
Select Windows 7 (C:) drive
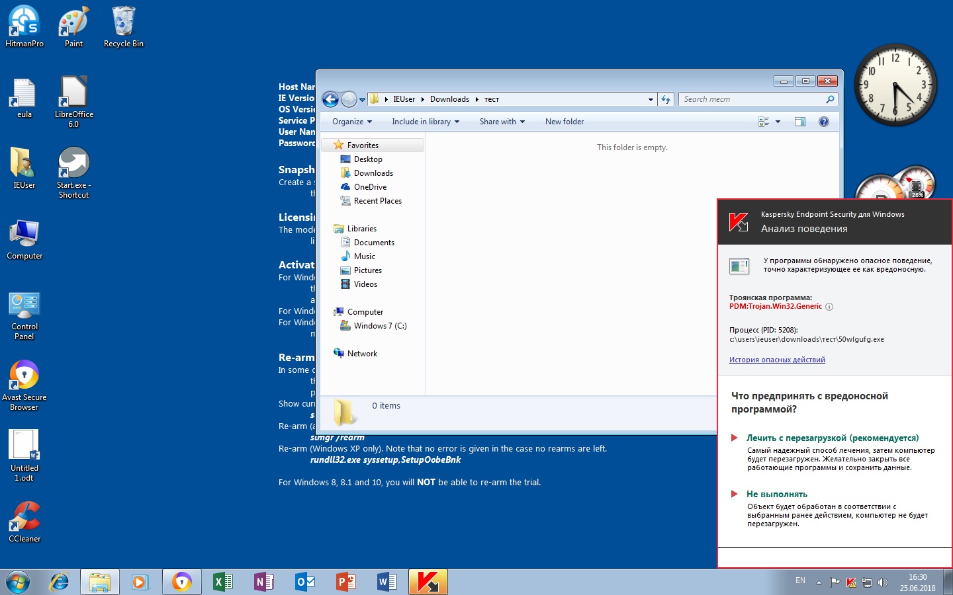pos(380,326)
